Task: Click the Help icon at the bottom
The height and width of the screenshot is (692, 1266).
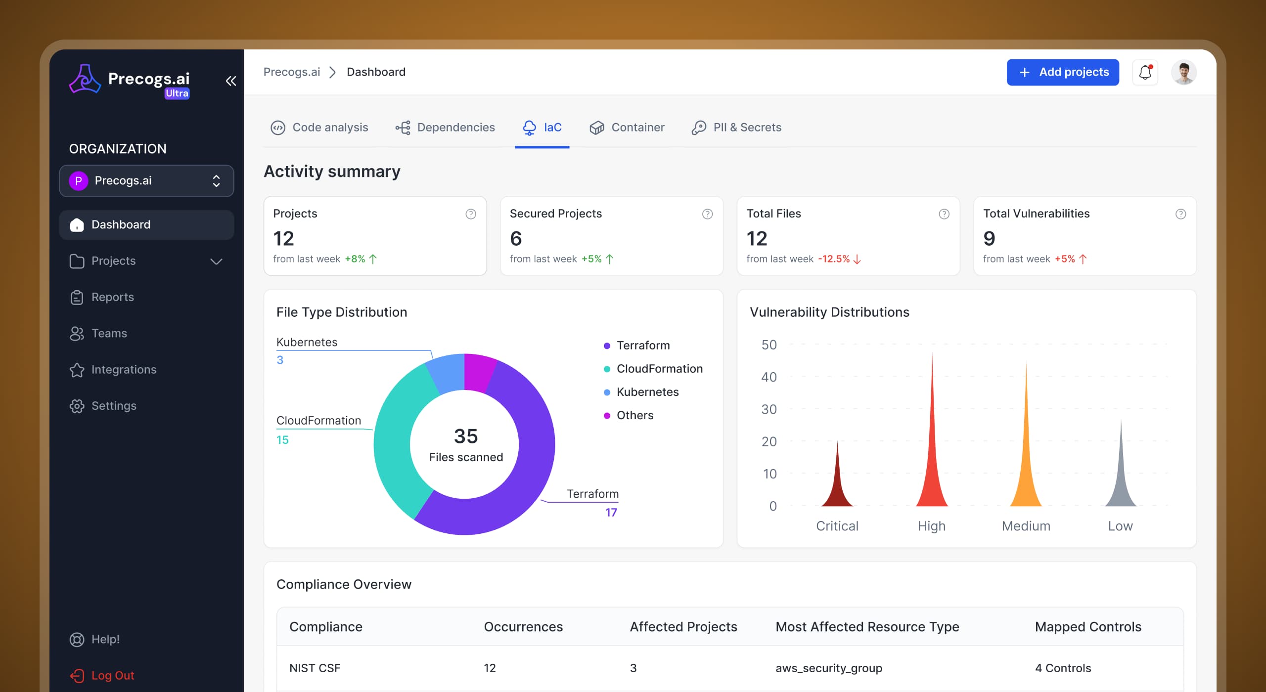Action: tap(78, 639)
